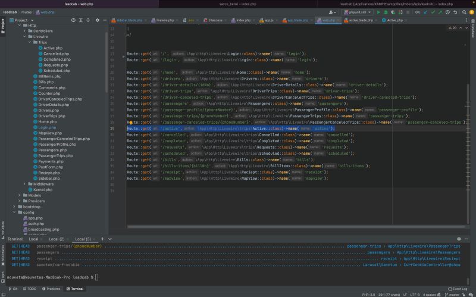Click the terminal command prompt input
The height and width of the screenshot is (297, 476).
(x=96, y=277)
